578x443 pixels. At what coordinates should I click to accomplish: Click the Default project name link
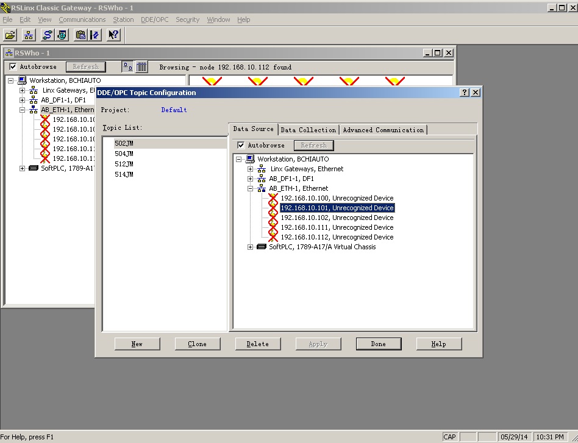click(x=174, y=110)
